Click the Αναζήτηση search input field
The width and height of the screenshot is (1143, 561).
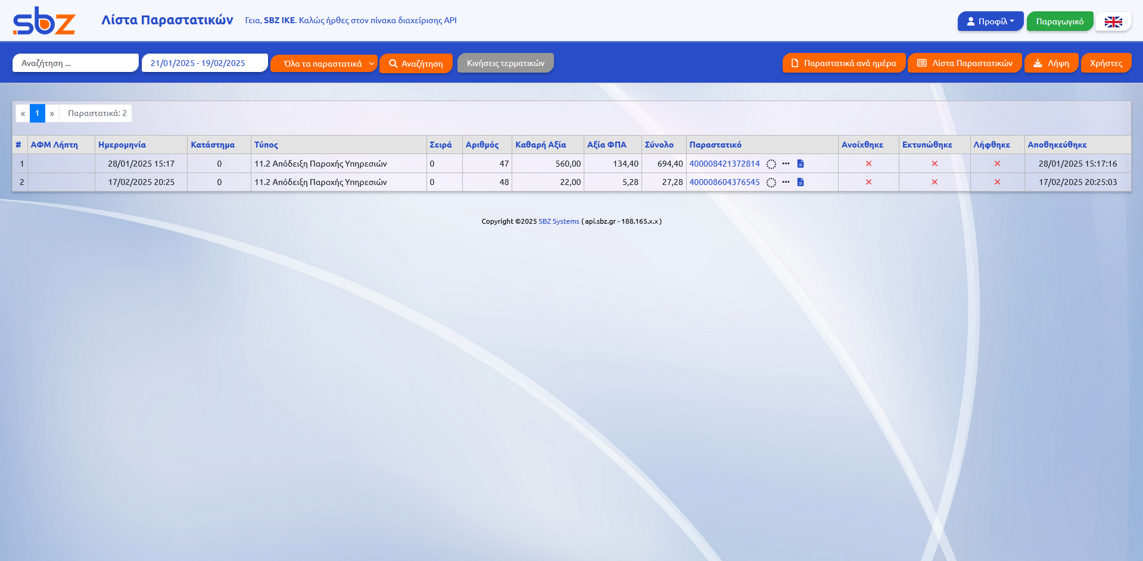coord(76,63)
